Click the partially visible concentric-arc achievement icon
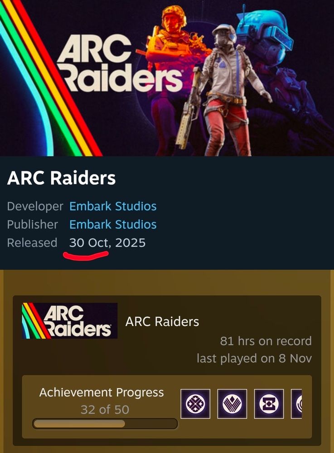The width and height of the screenshot is (334, 453). [x=296, y=404]
